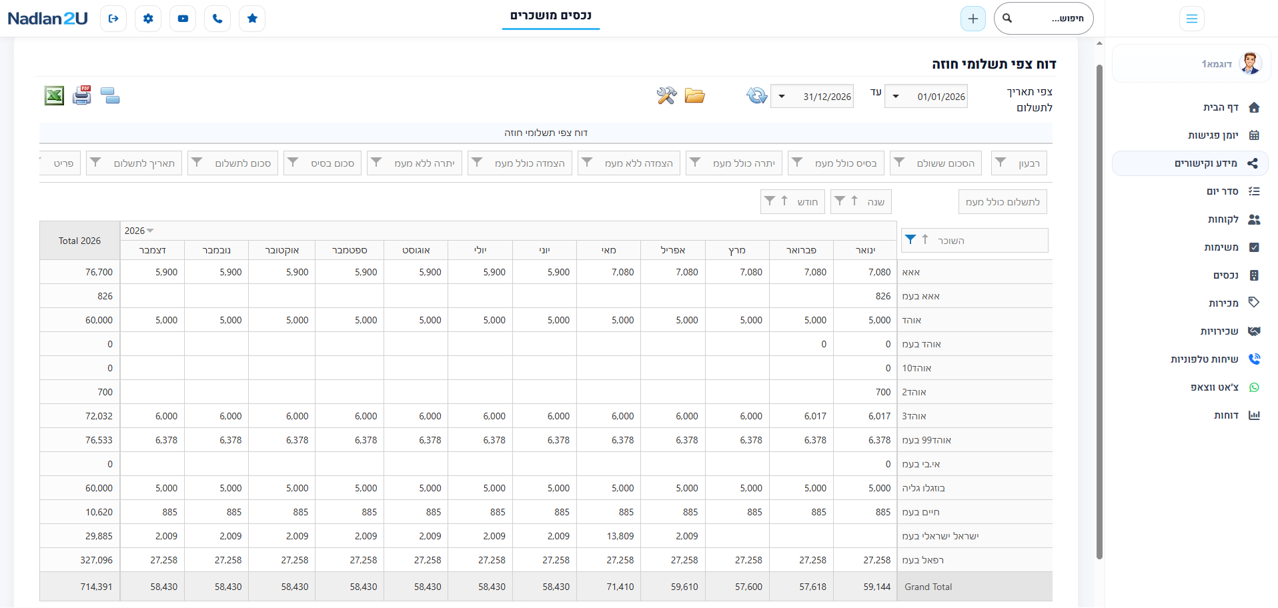Open דוחות in sidebar

(1191, 415)
